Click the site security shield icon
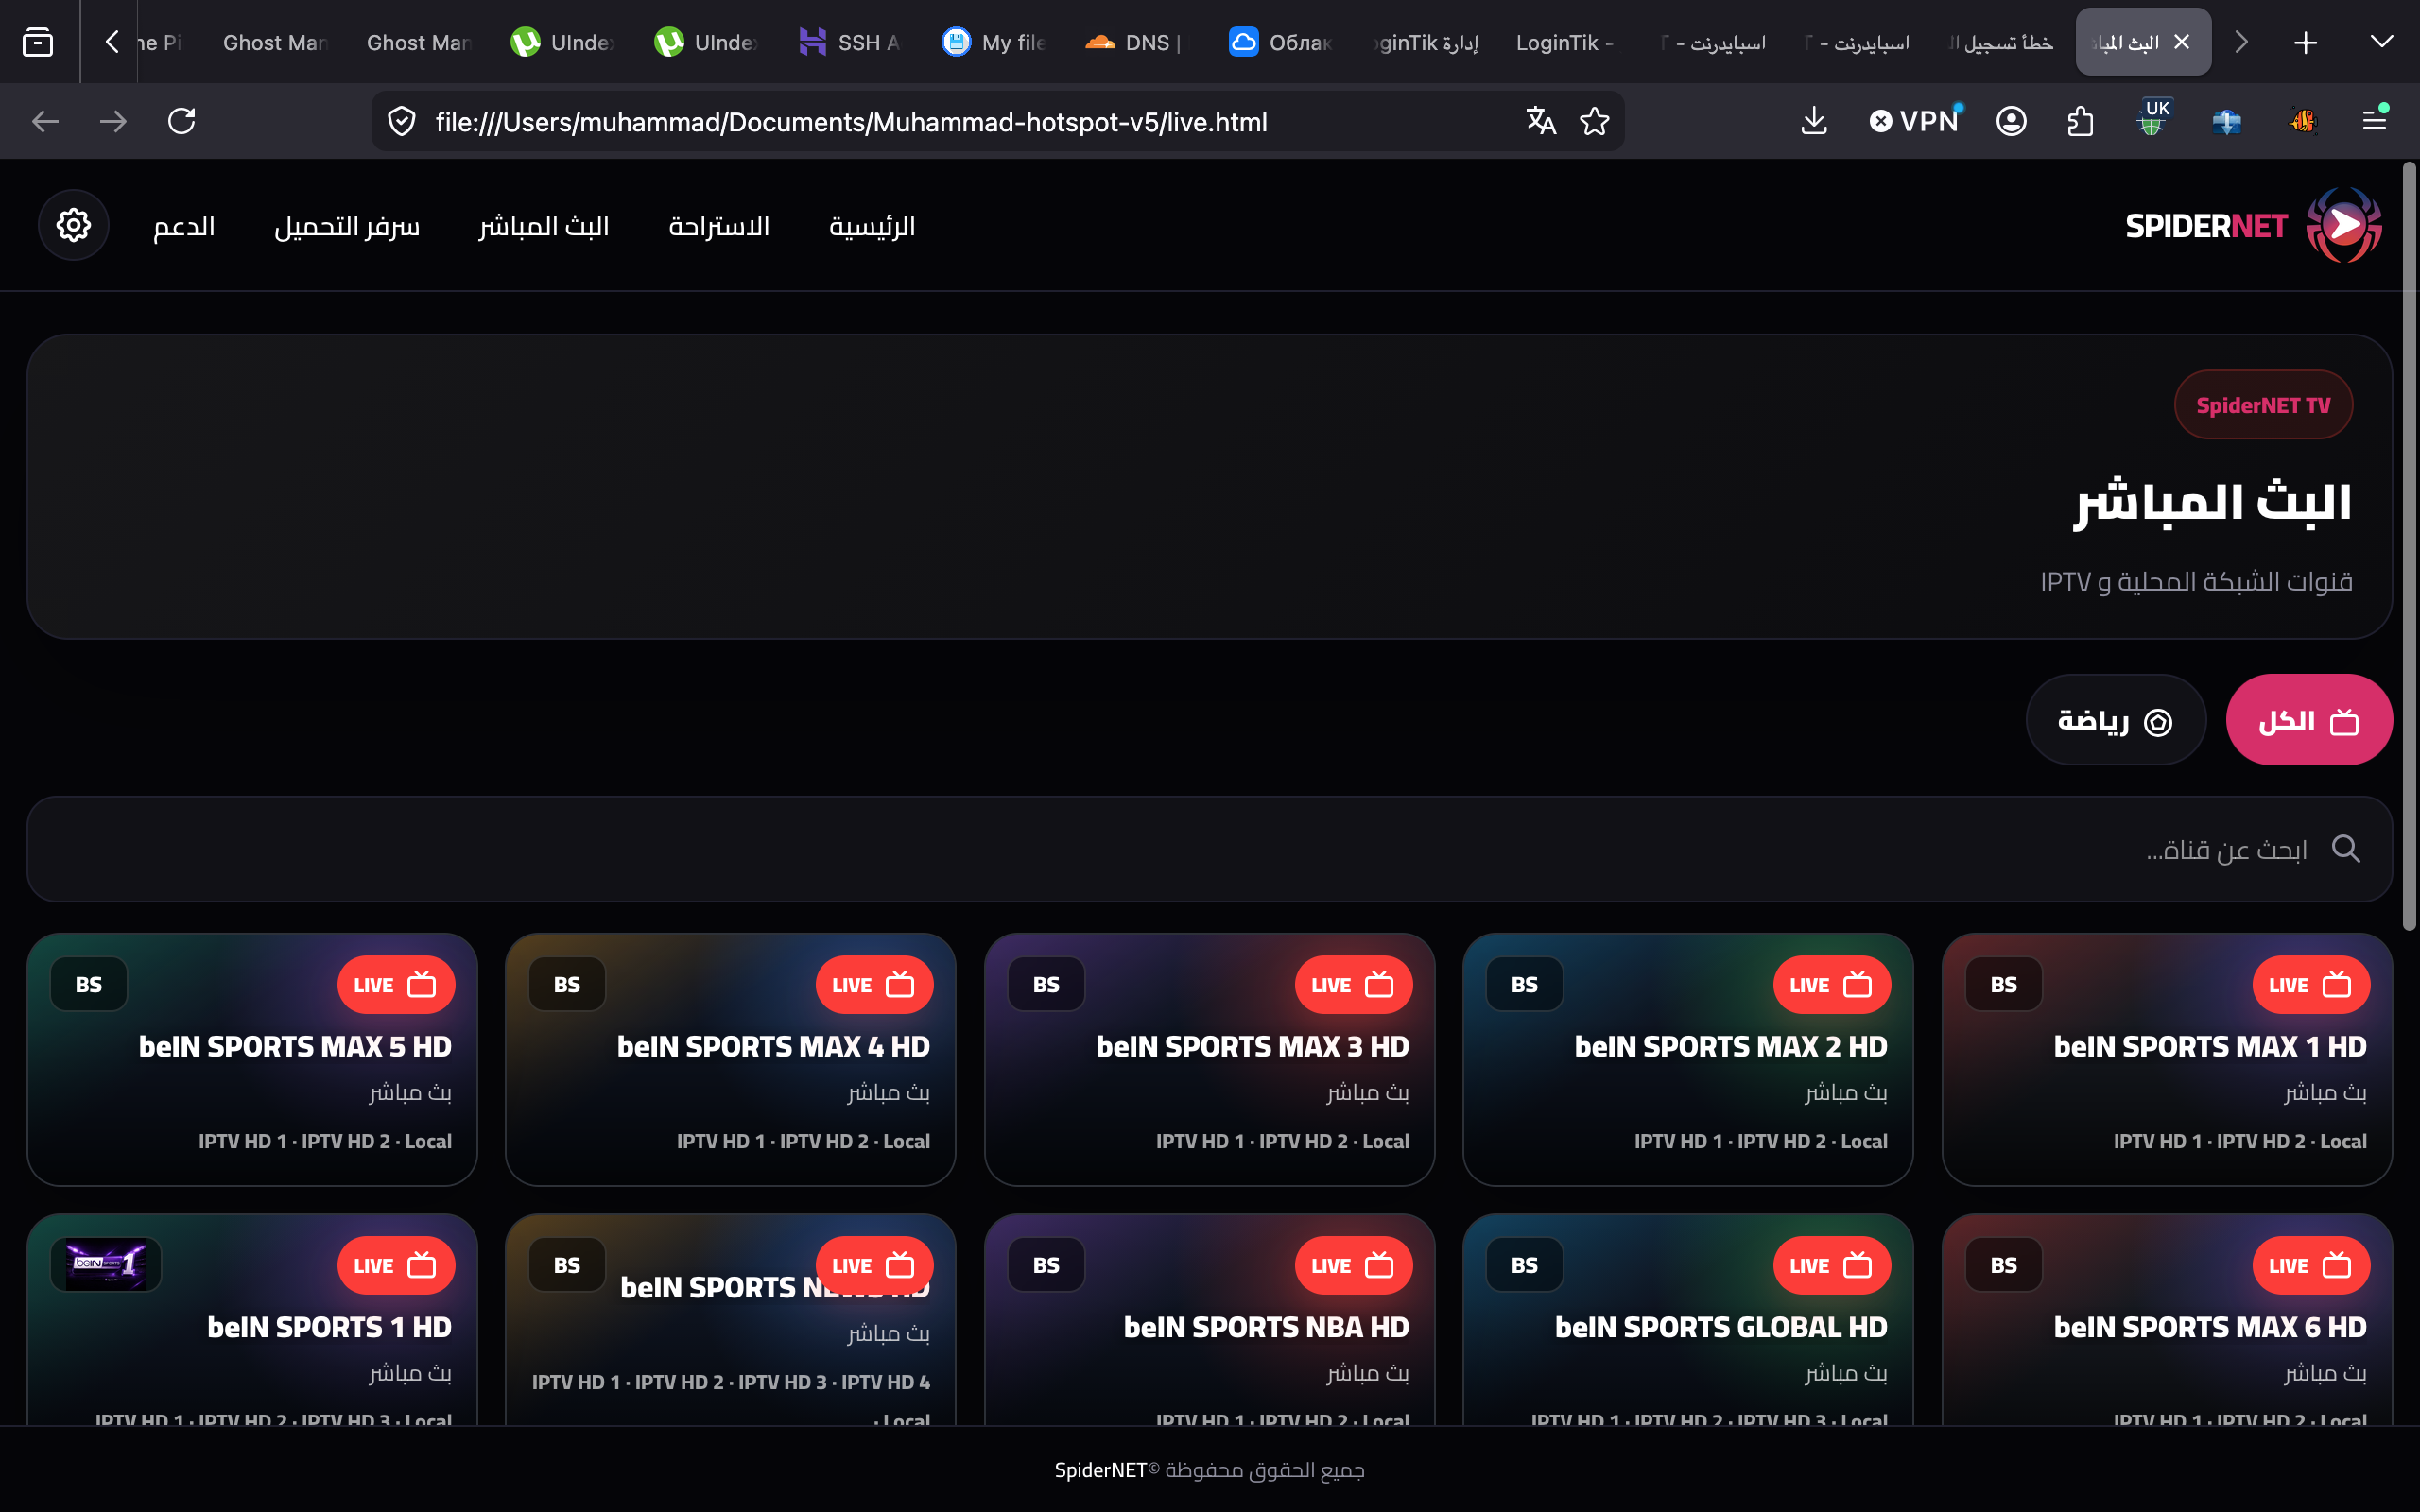 tap(401, 122)
